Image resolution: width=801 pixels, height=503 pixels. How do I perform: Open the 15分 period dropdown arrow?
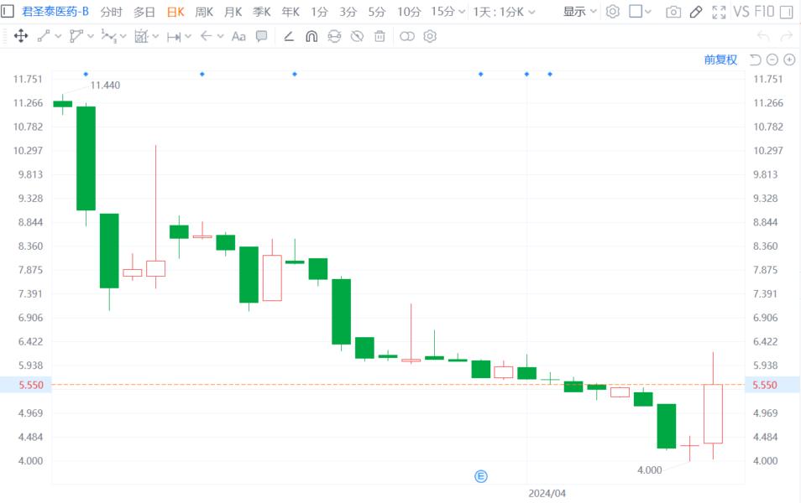pos(462,11)
